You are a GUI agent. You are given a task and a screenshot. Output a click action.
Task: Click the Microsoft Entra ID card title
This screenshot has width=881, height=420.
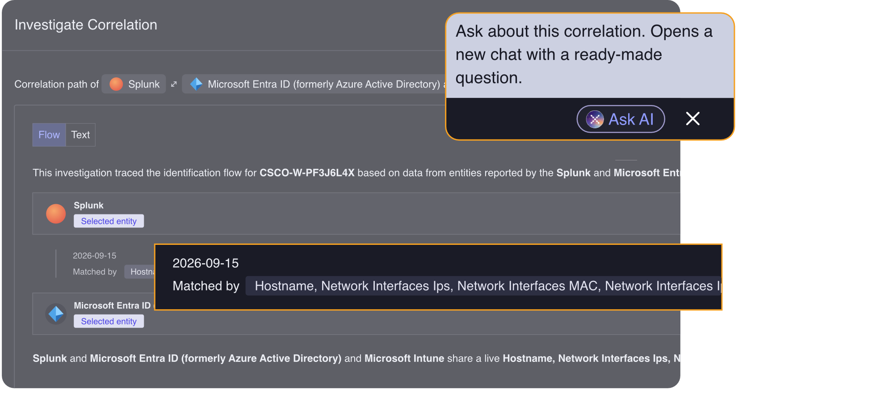click(112, 306)
